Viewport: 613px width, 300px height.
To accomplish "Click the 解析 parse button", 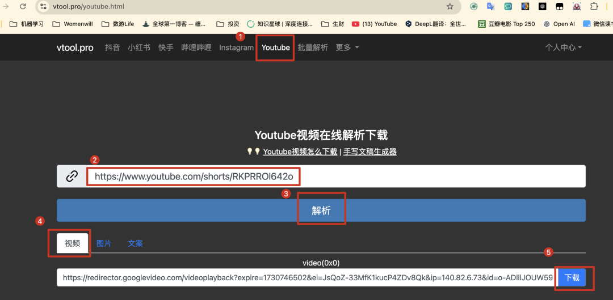I will point(321,211).
